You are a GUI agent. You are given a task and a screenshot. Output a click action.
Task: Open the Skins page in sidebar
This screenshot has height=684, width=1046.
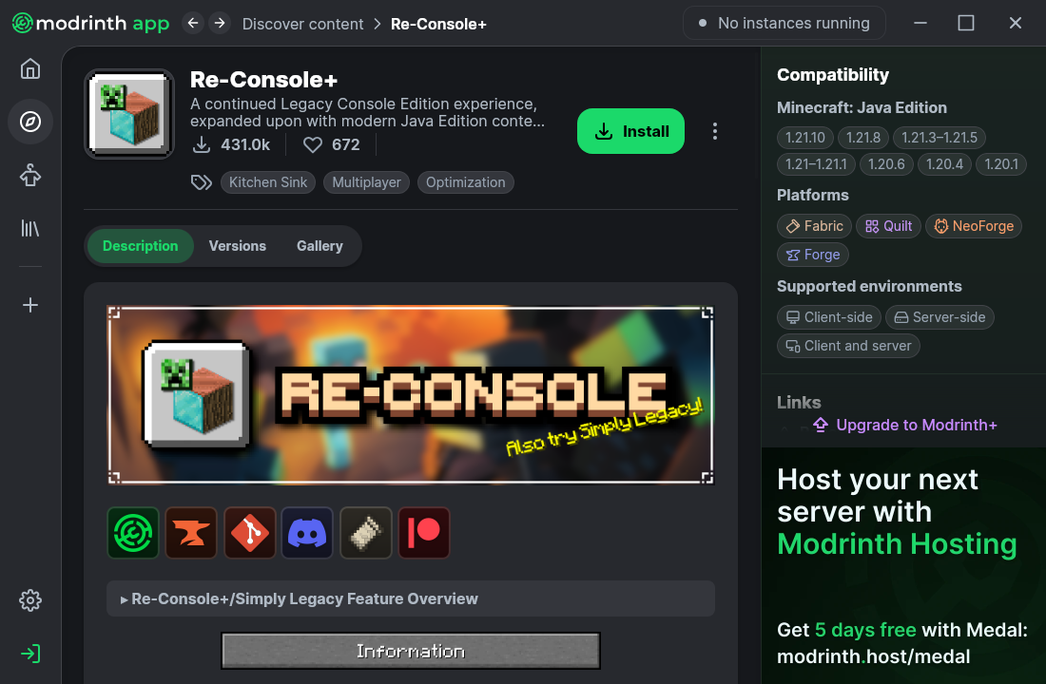(x=30, y=175)
